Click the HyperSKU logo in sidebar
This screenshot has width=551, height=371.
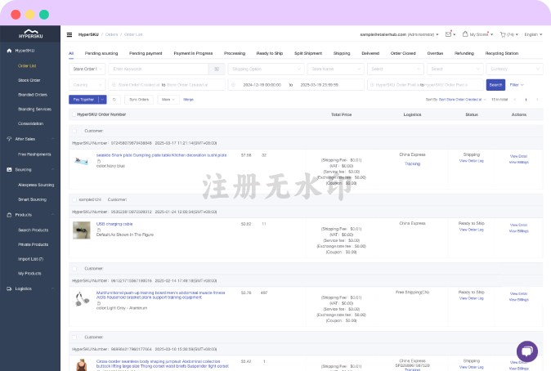pyautogui.click(x=31, y=34)
